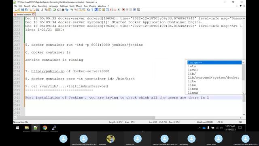
Task: Choose 'level' from autocomplete suggestions
Action: [214, 70]
